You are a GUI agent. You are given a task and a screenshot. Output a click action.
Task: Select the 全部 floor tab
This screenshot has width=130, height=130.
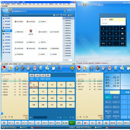(x=32, y=75)
